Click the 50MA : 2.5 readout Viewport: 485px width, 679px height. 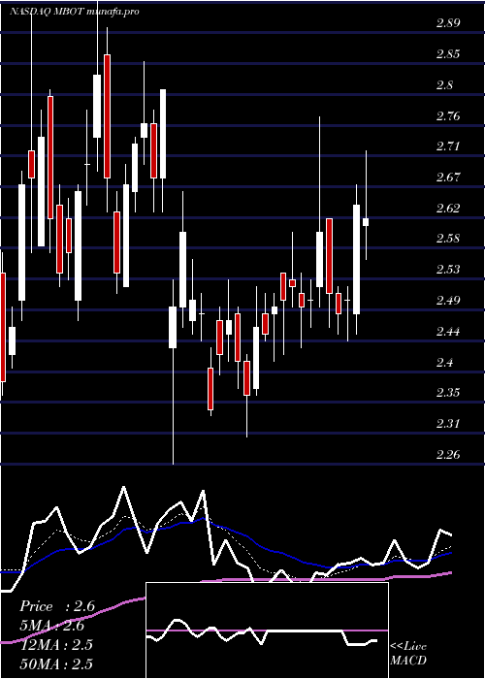tap(56, 663)
